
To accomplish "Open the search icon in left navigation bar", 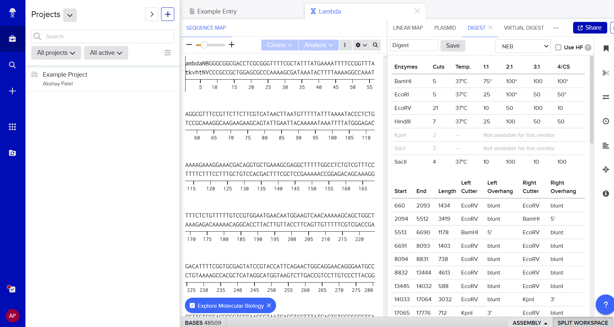I will 12,65.
